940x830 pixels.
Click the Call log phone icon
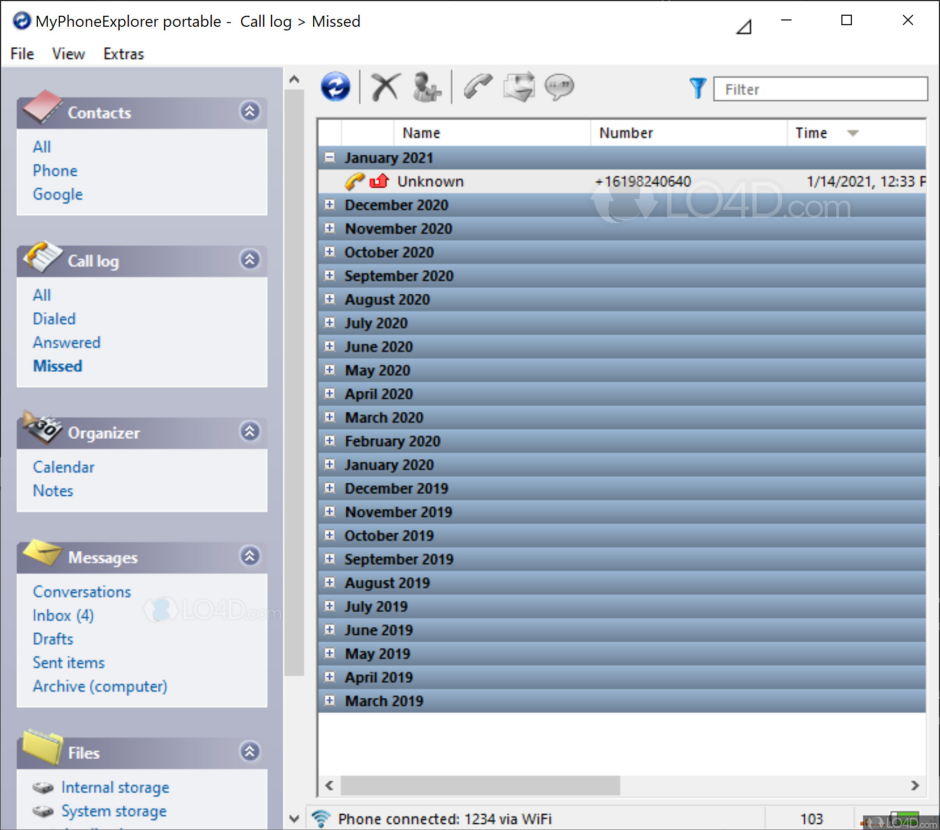[x=42, y=257]
